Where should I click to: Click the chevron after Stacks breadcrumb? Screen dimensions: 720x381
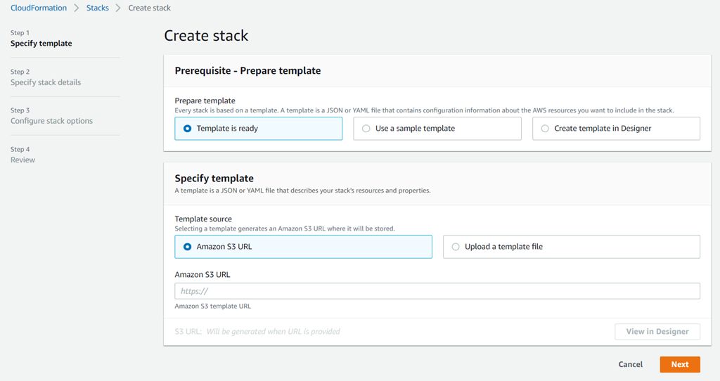pyautogui.click(x=117, y=8)
